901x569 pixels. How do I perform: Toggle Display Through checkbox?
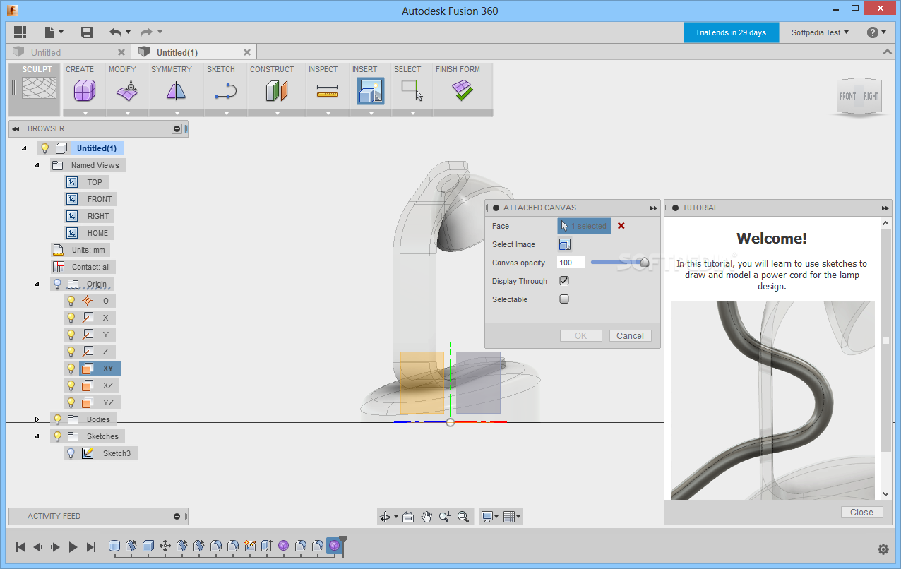pyautogui.click(x=564, y=281)
